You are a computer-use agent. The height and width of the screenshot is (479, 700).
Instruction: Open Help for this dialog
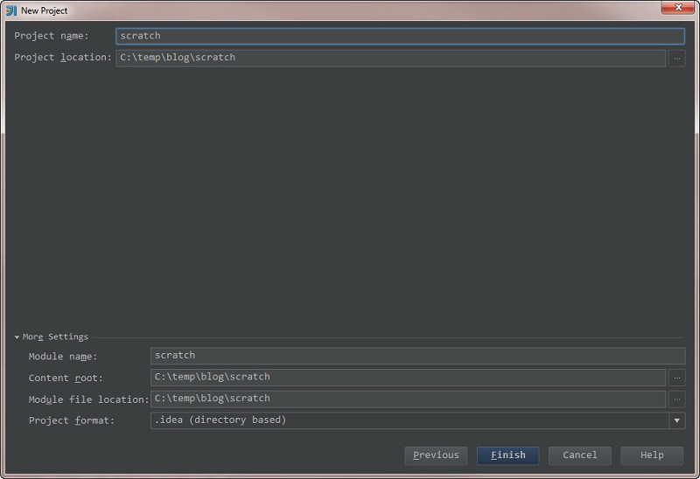tap(652, 455)
